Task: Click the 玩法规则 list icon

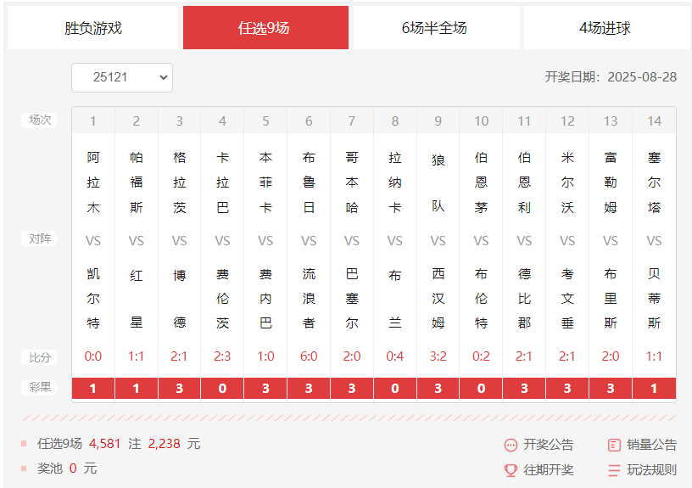Action: (615, 470)
